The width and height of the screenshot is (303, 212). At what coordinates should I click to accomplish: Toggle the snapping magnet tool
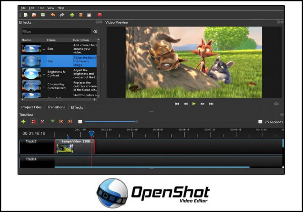pyautogui.click(x=34, y=122)
